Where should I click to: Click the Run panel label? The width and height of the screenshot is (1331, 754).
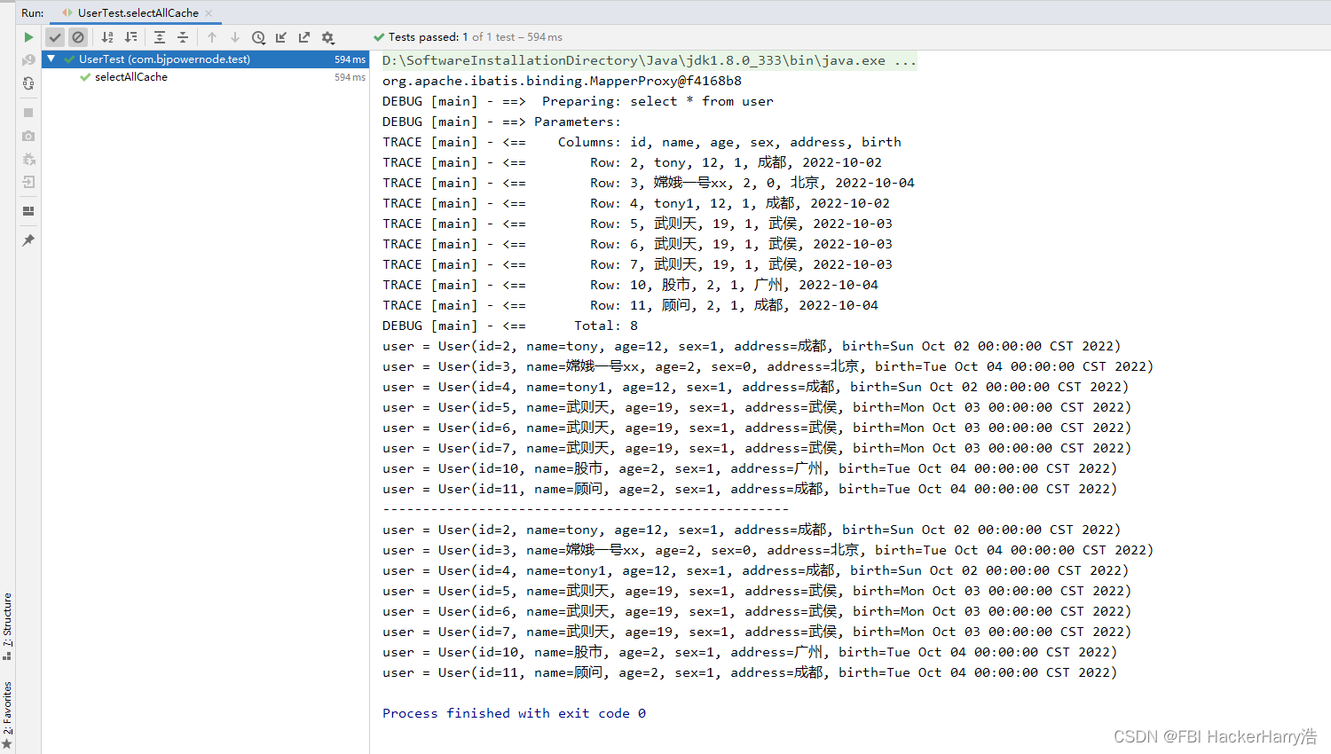tap(33, 13)
